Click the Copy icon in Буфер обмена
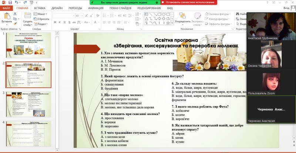This screenshot has height=153, width=296. 15,19
